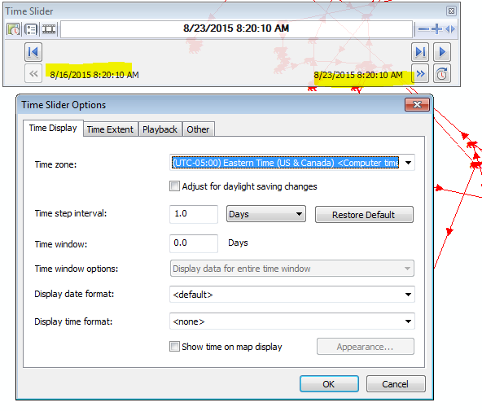Screen dimensions: 482x411
Task: Click Cancel to discard changes
Action: [396, 384]
